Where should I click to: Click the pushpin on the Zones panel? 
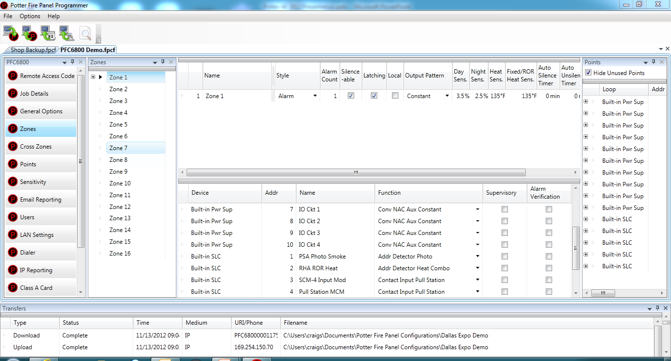[163, 62]
